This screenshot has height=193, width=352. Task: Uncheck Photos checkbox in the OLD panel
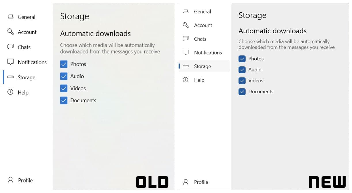(x=64, y=64)
